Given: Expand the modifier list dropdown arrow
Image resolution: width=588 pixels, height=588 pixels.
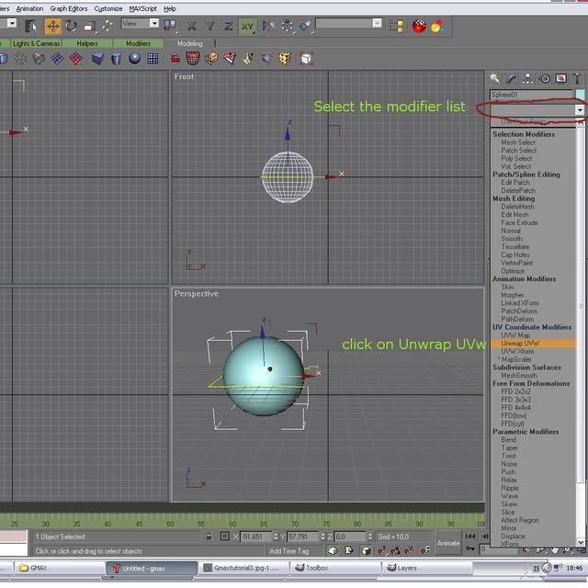Looking at the screenshot, I should click(x=580, y=109).
